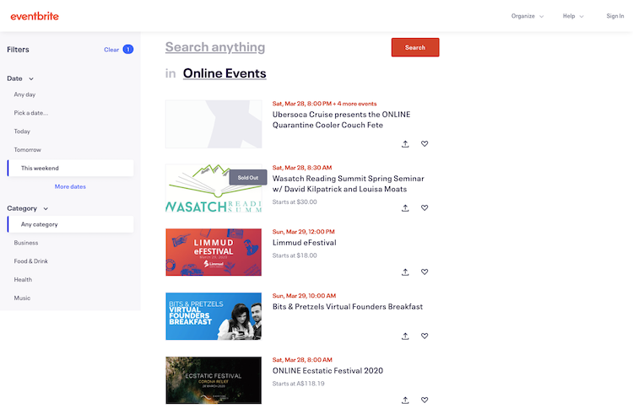
Task: Favorite the Limmud eFestival event
Action: tap(425, 271)
